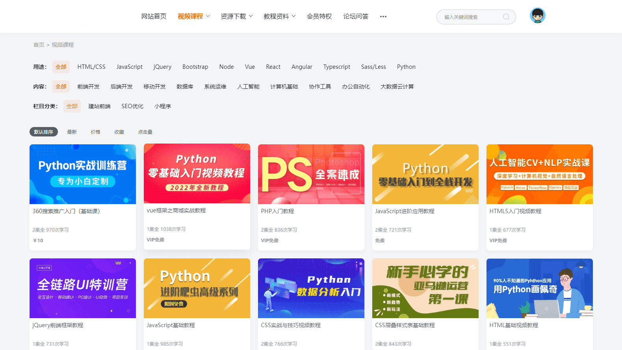This screenshot has width=622, height=350.
Task: Expand the 教程资料 dropdown arrow
Action: [x=293, y=16]
